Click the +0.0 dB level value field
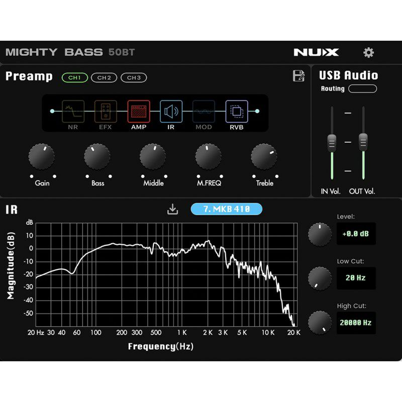 point(356,234)
